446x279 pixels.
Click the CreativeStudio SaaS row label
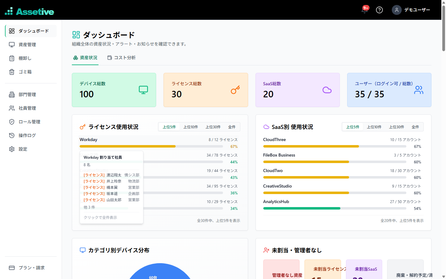pos(278,186)
